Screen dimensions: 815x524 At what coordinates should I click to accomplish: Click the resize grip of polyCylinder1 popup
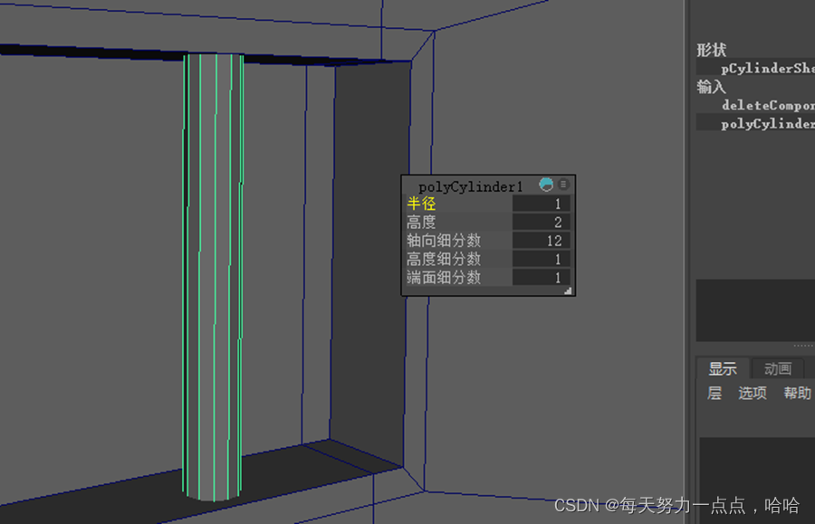click(x=568, y=291)
